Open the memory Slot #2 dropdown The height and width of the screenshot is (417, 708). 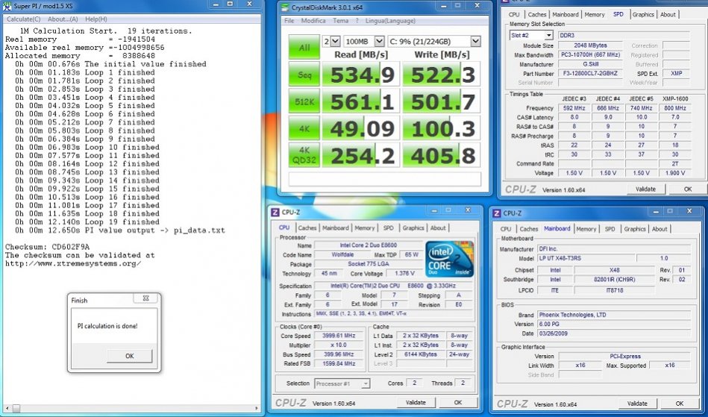point(531,35)
